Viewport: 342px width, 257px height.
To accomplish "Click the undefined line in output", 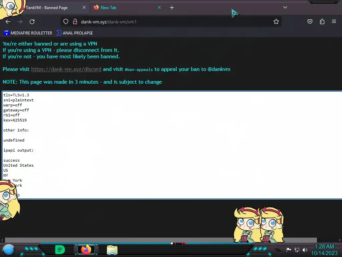I will [14, 140].
